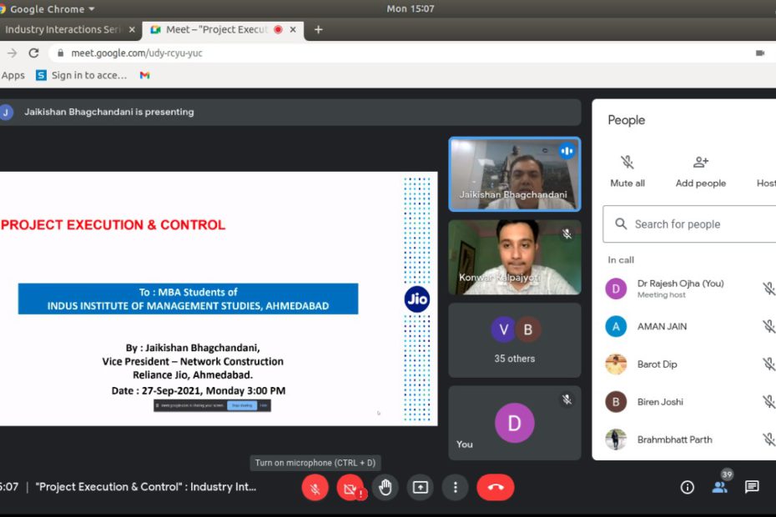Open the chat messages panel

[x=752, y=488]
